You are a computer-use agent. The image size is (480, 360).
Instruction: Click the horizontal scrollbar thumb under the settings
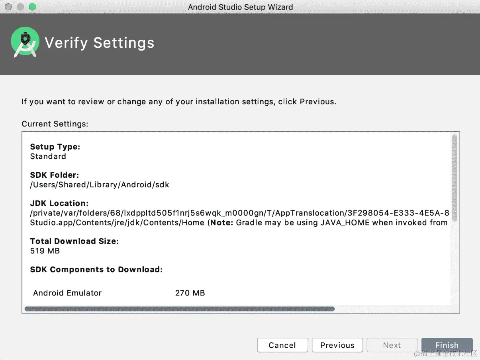[x=180, y=309]
